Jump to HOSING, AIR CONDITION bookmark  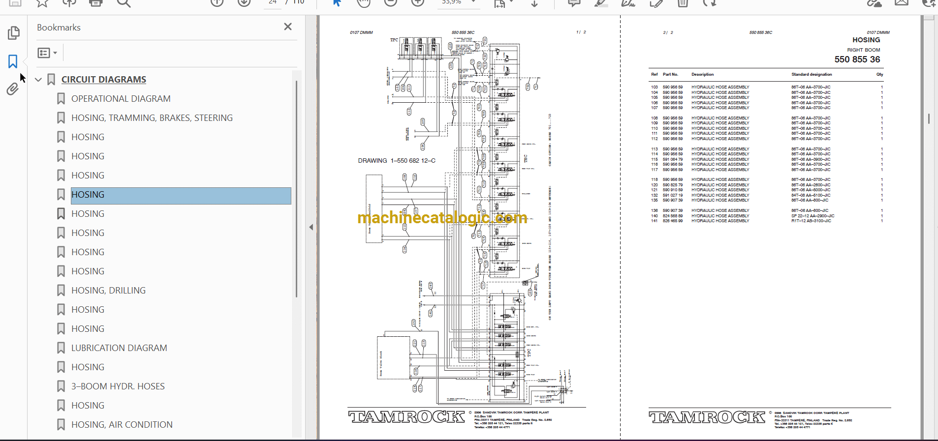coord(122,425)
